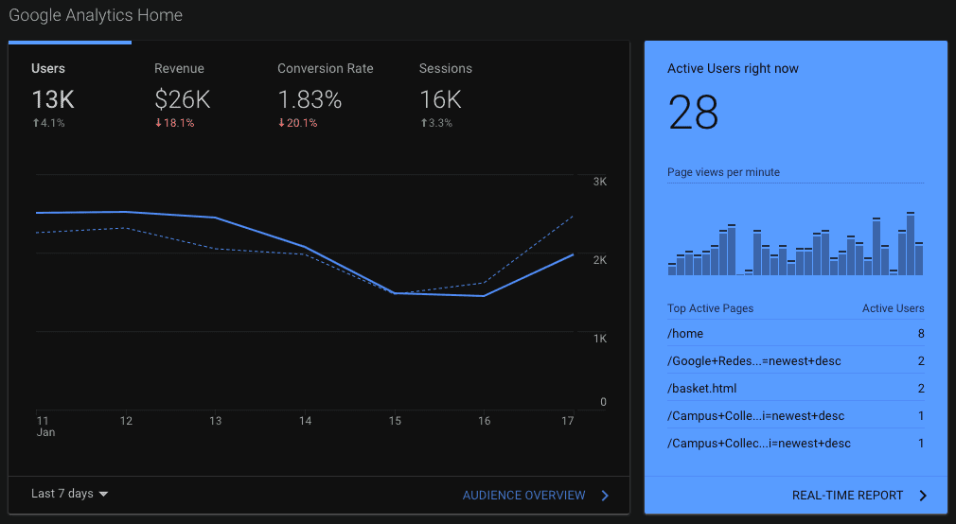Viewport: 956px width, 524px height.
Task: Click the 13K users value
Action: [53, 100]
